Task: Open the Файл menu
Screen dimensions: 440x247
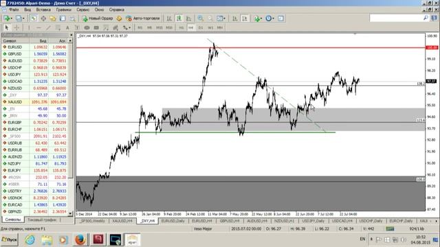Action: [14, 10]
